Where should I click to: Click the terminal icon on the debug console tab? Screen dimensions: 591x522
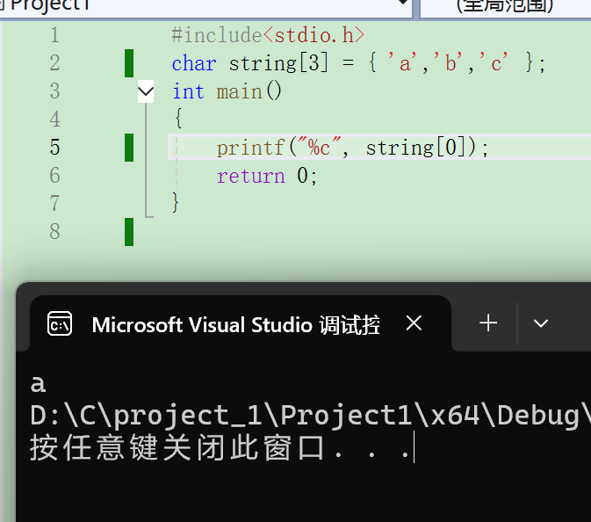(60, 324)
